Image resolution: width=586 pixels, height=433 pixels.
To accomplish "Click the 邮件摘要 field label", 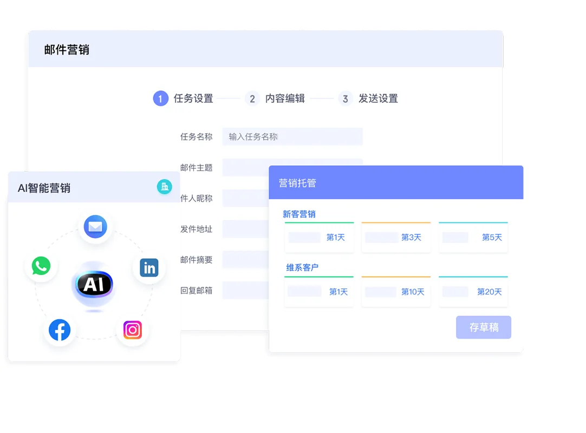I will click(196, 260).
